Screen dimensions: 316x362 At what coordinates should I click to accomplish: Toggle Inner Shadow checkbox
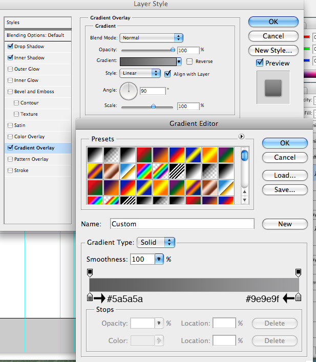pyautogui.click(x=10, y=57)
